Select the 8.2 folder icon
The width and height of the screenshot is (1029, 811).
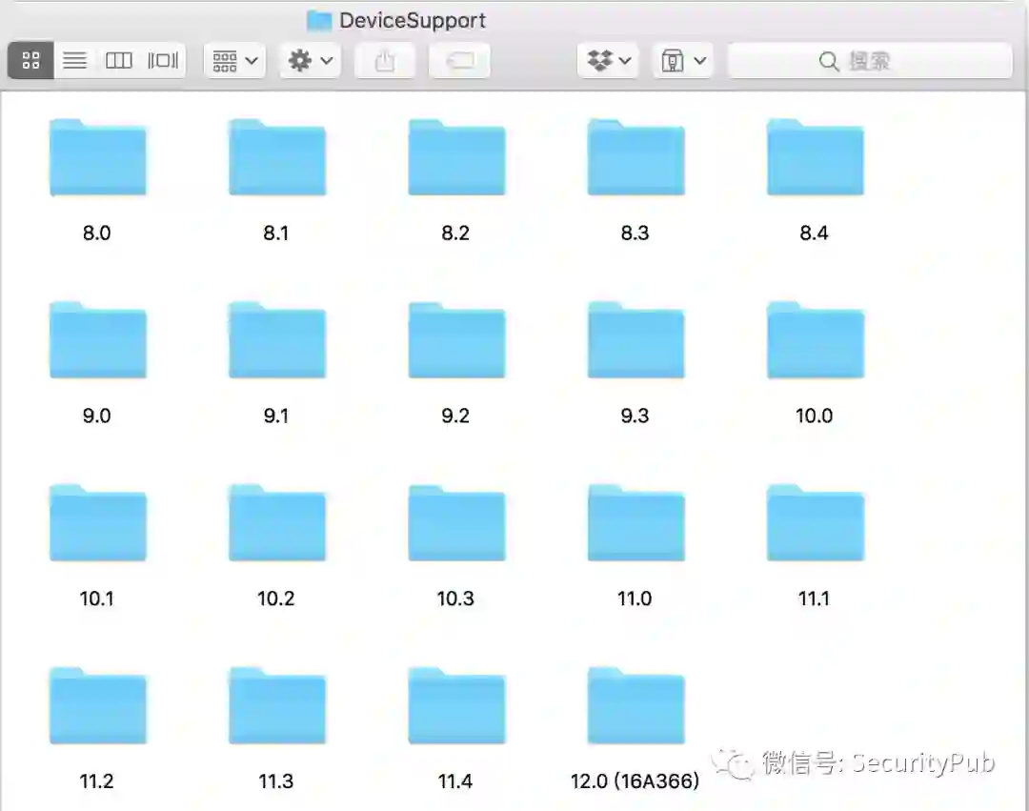click(x=456, y=157)
